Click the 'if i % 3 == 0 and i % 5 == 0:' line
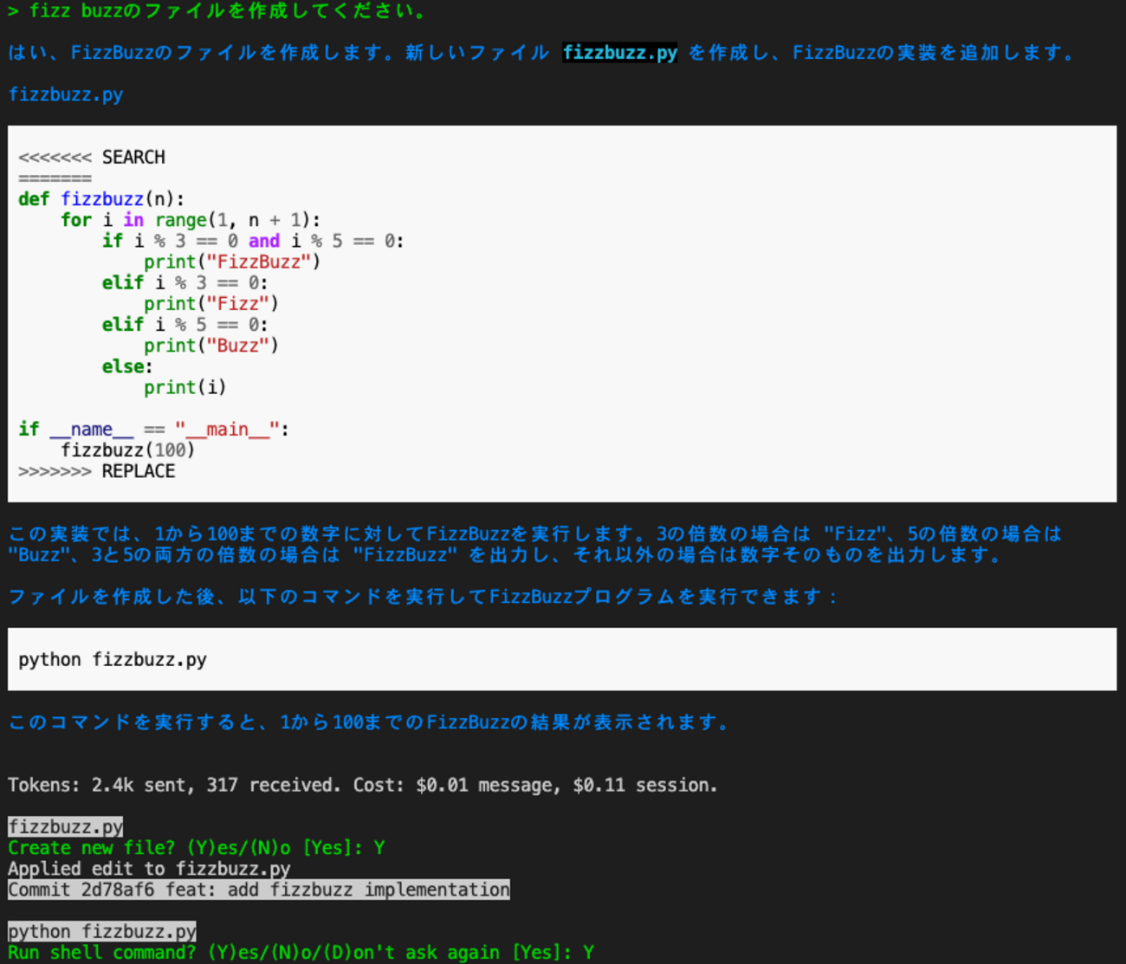 tap(253, 241)
